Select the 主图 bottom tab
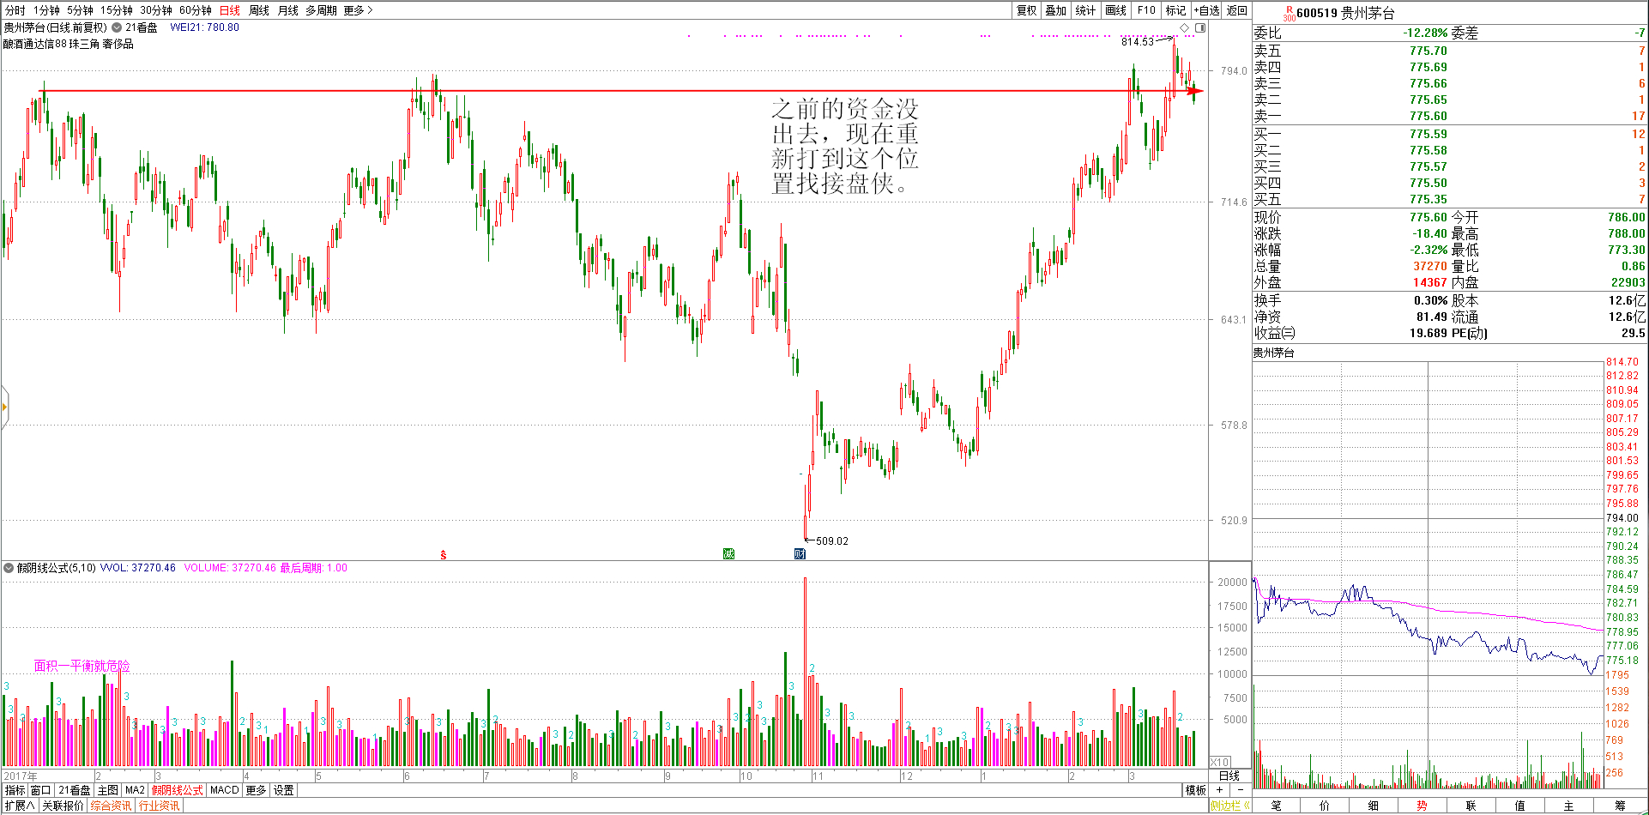Image resolution: width=1649 pixels, height=815 pixels. click(108, 790)
